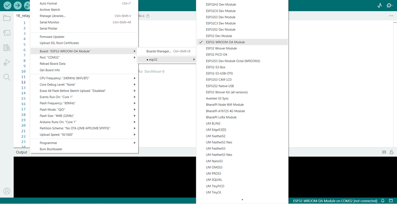Expand the Board: ESP32-WROOM-DA Module submenu
397x204 pixels.
84,51
